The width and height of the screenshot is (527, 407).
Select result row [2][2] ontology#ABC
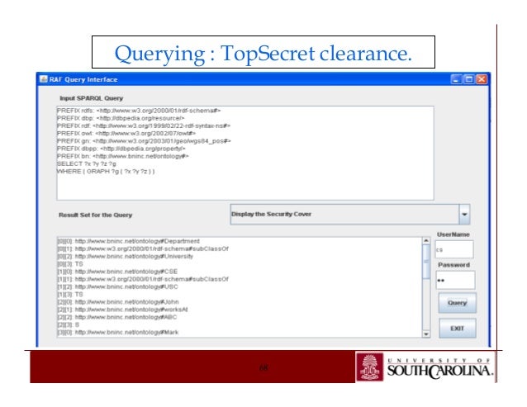coord(117,317)
